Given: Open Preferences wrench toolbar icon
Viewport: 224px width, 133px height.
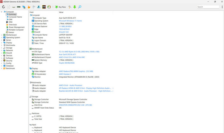Looking at the screenshot, I should point(70,7).
